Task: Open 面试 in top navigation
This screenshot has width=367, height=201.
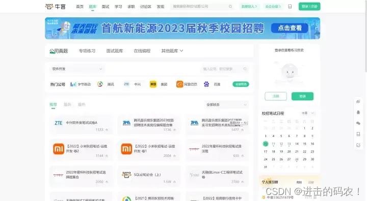Action: pyautogui.click(x=106, y=7)
